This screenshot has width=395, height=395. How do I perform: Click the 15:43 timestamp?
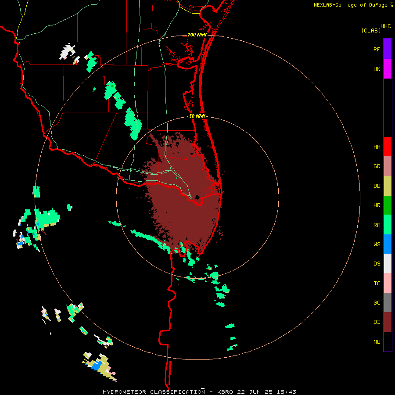287,392
